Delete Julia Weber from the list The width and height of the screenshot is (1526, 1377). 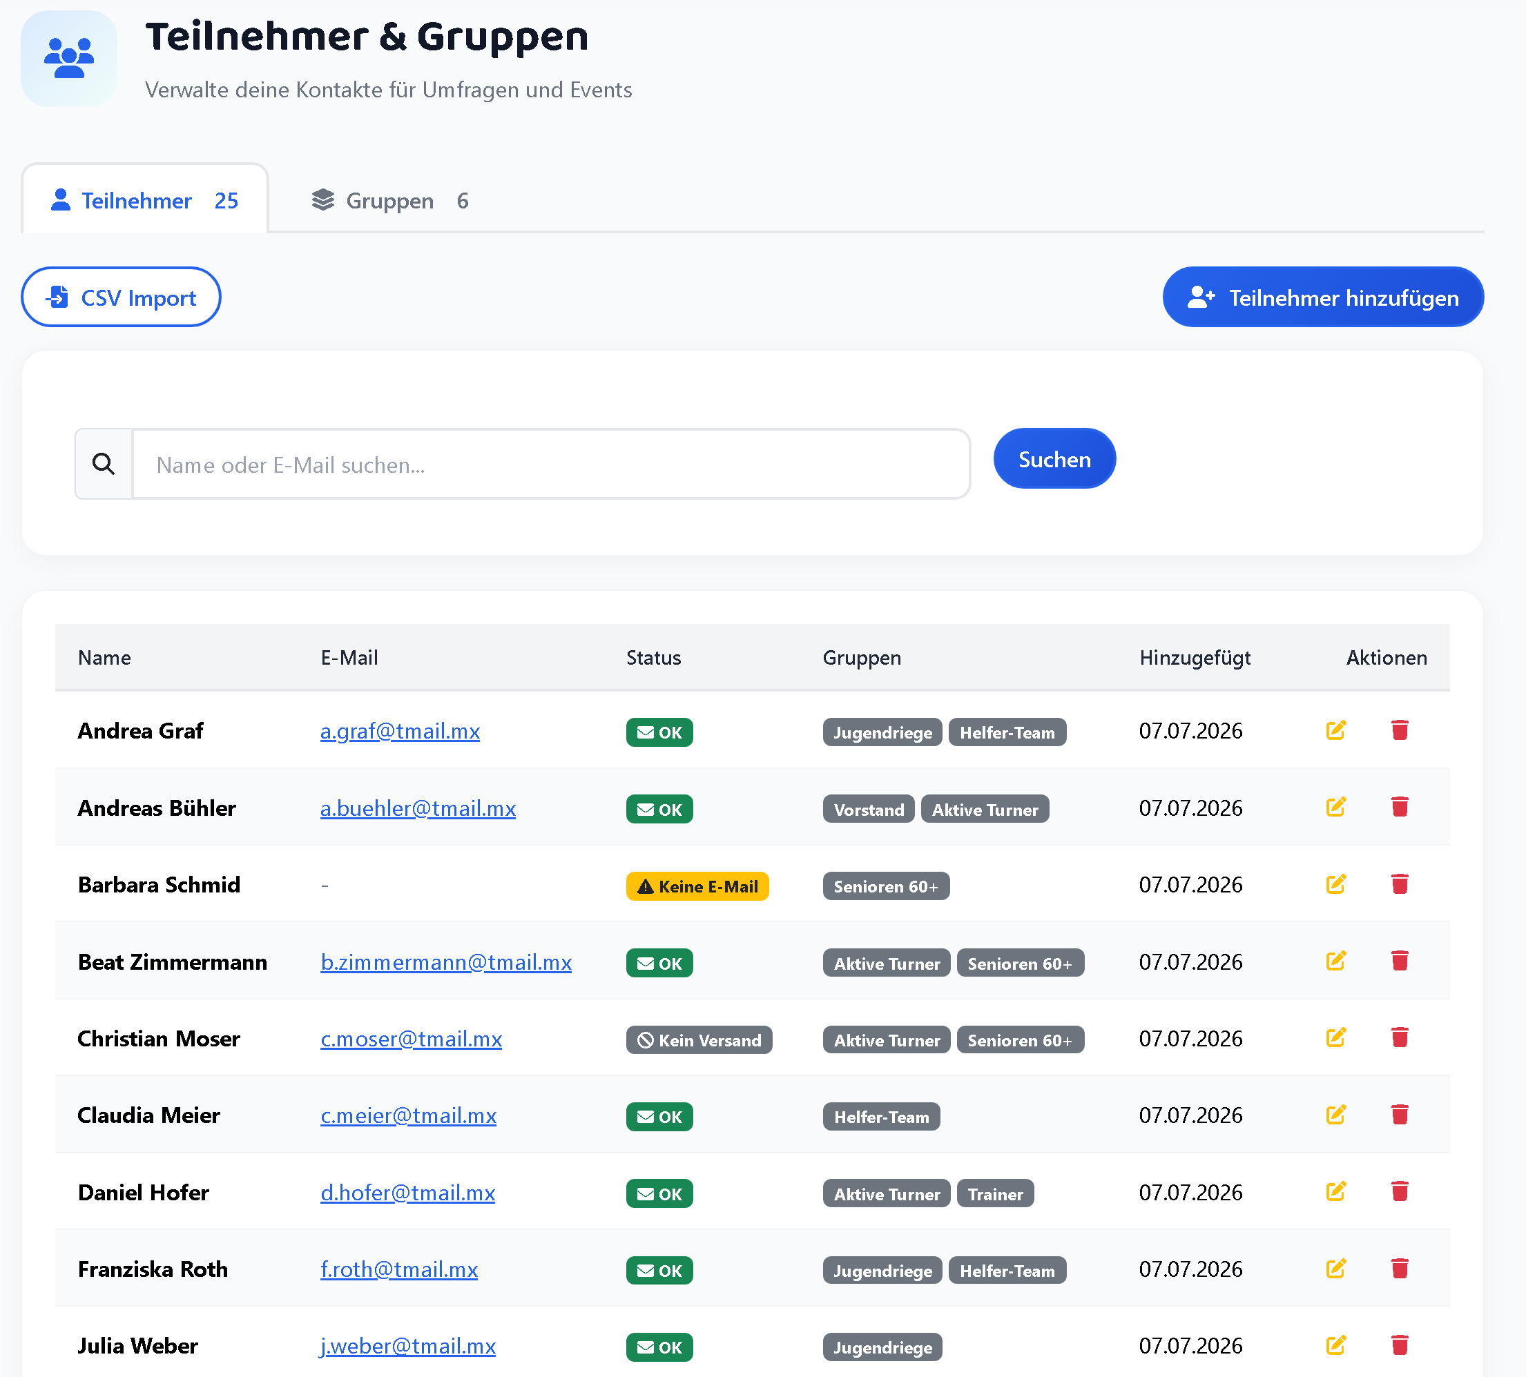point(1400,1345)
